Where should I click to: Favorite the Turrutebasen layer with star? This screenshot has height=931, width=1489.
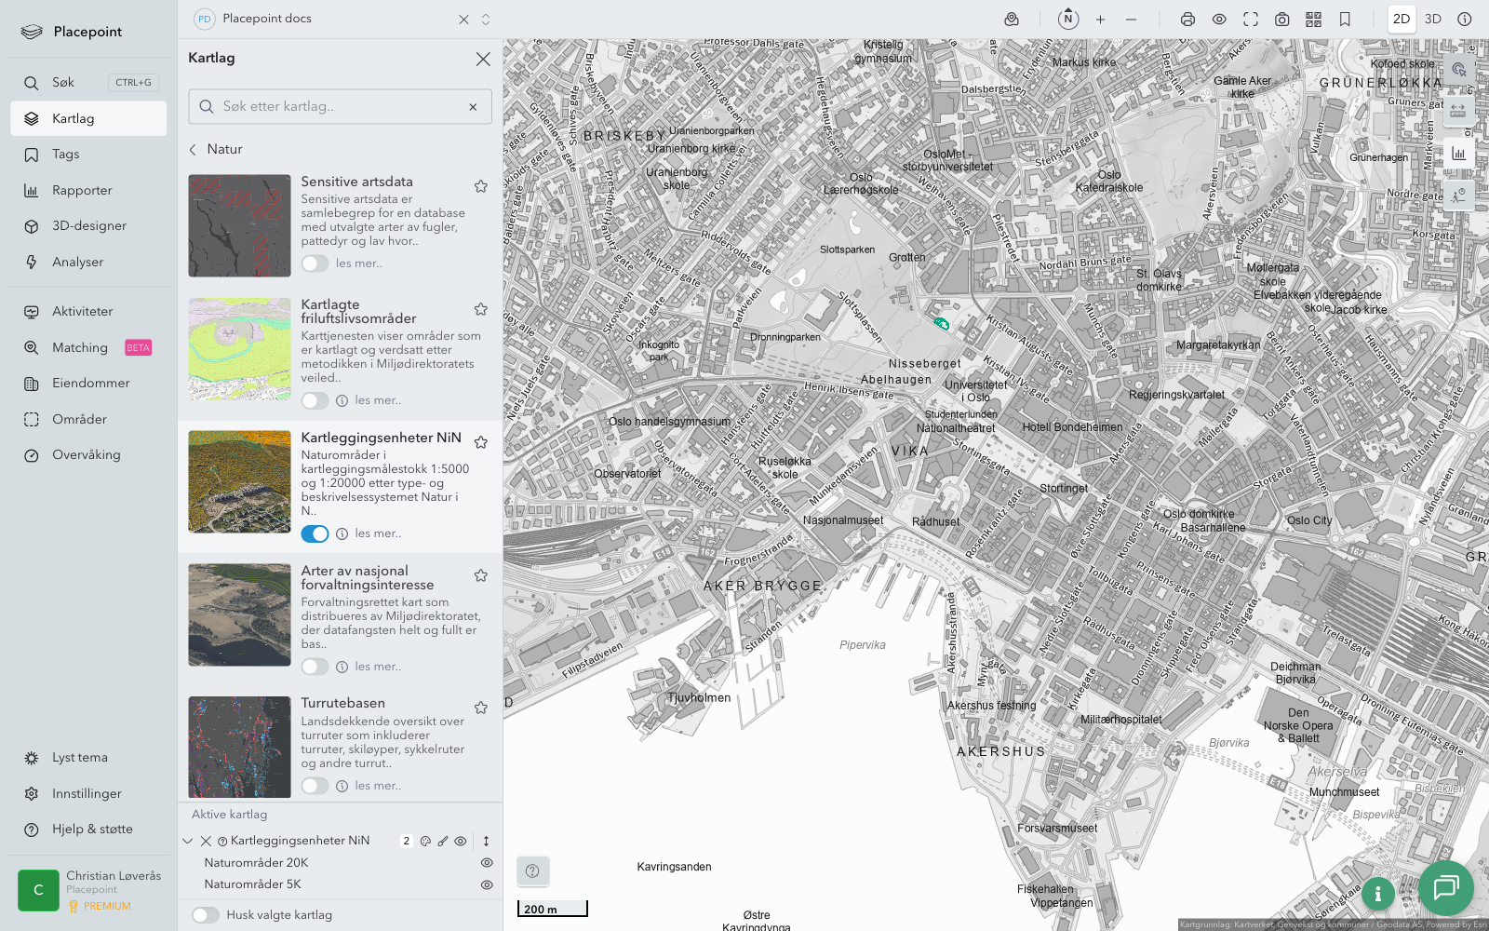[x=481, y=708]
